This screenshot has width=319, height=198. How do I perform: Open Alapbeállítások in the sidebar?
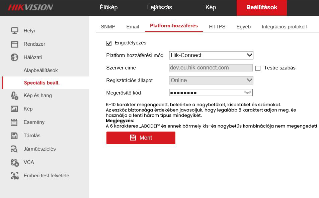(41, 70)
